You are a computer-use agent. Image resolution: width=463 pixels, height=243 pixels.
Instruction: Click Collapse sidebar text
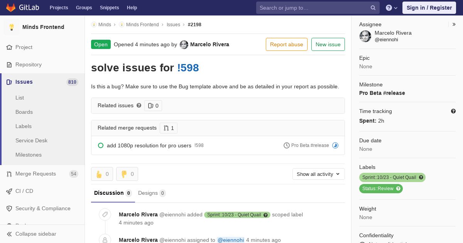point(36,234)
